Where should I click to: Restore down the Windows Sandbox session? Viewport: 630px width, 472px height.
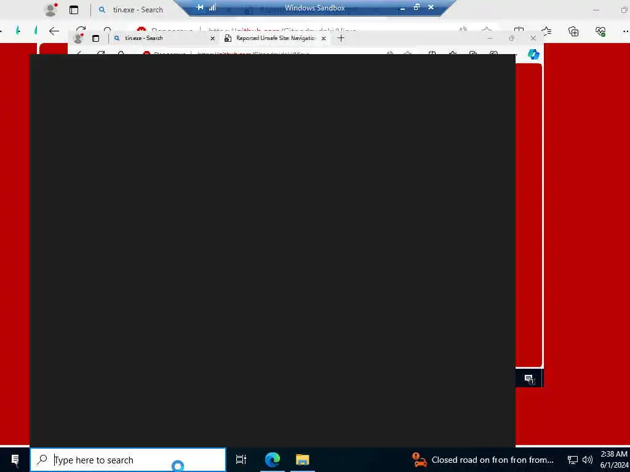click(417, 7)
